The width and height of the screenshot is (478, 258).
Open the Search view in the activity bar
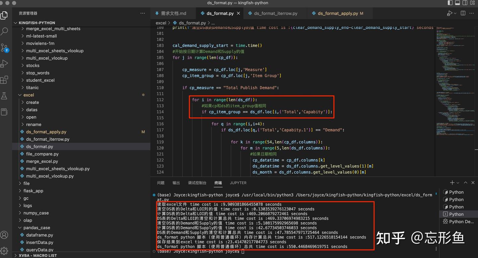(x=5, y=31)
